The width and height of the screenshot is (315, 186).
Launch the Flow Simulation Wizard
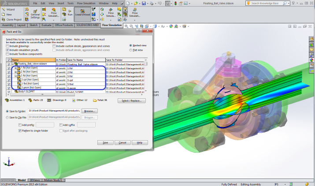[x=8, y=9]
